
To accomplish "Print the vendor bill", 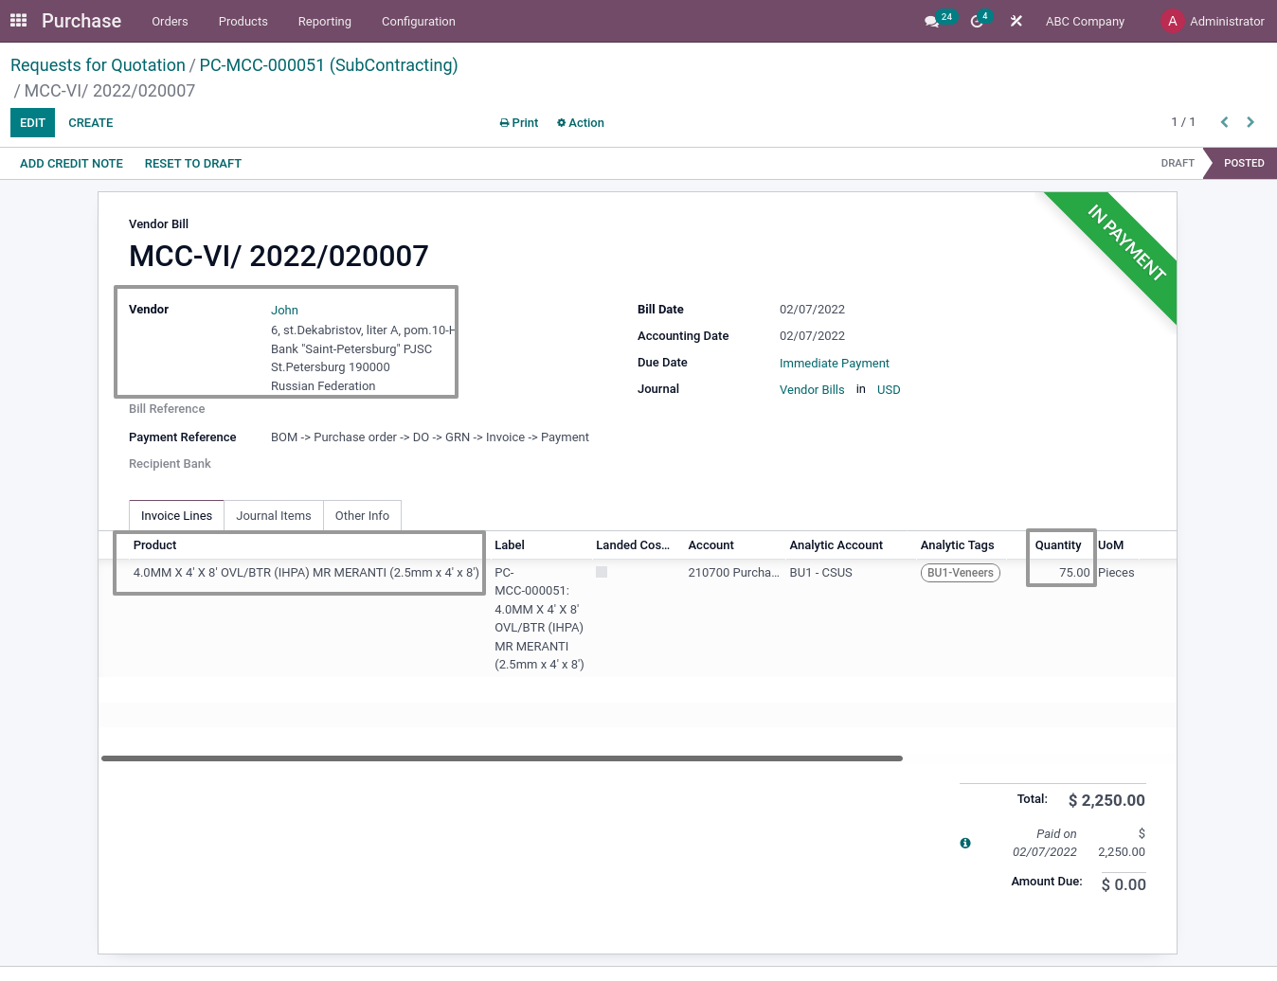I will tap(518, 122).
